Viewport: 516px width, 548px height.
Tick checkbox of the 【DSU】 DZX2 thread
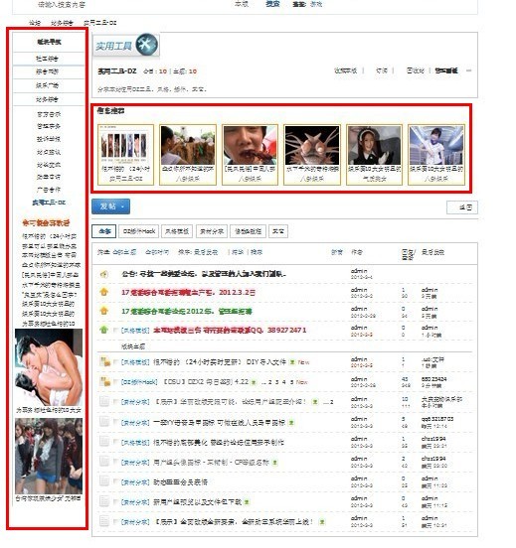(x=115, y=382)
